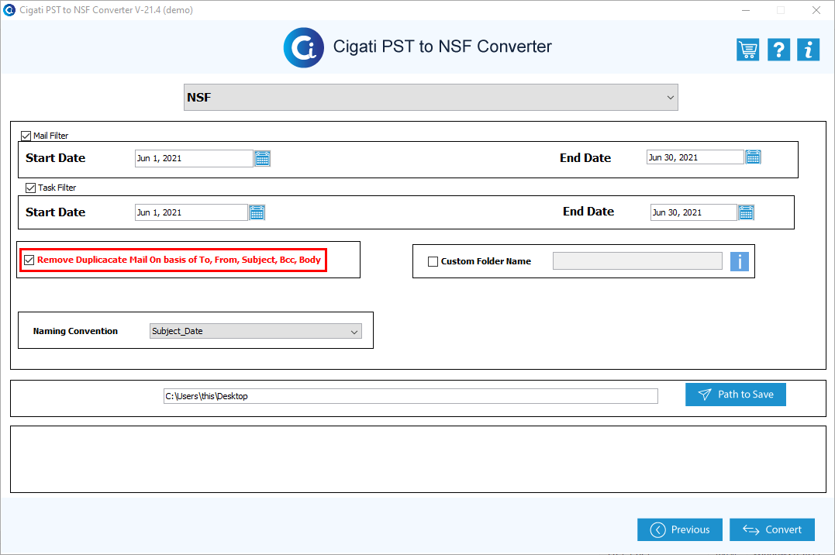This screenshot has height=555, width=835.
Task: Click the Custom Folder Name info icon
Action: pos(739,261)
